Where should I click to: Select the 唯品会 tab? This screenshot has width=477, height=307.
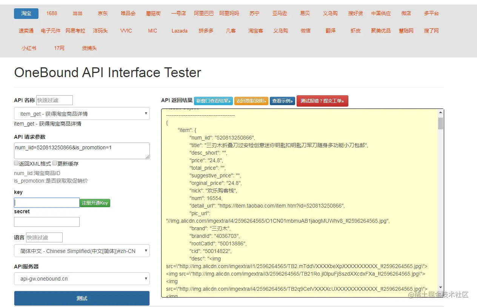tap(128, 13)
